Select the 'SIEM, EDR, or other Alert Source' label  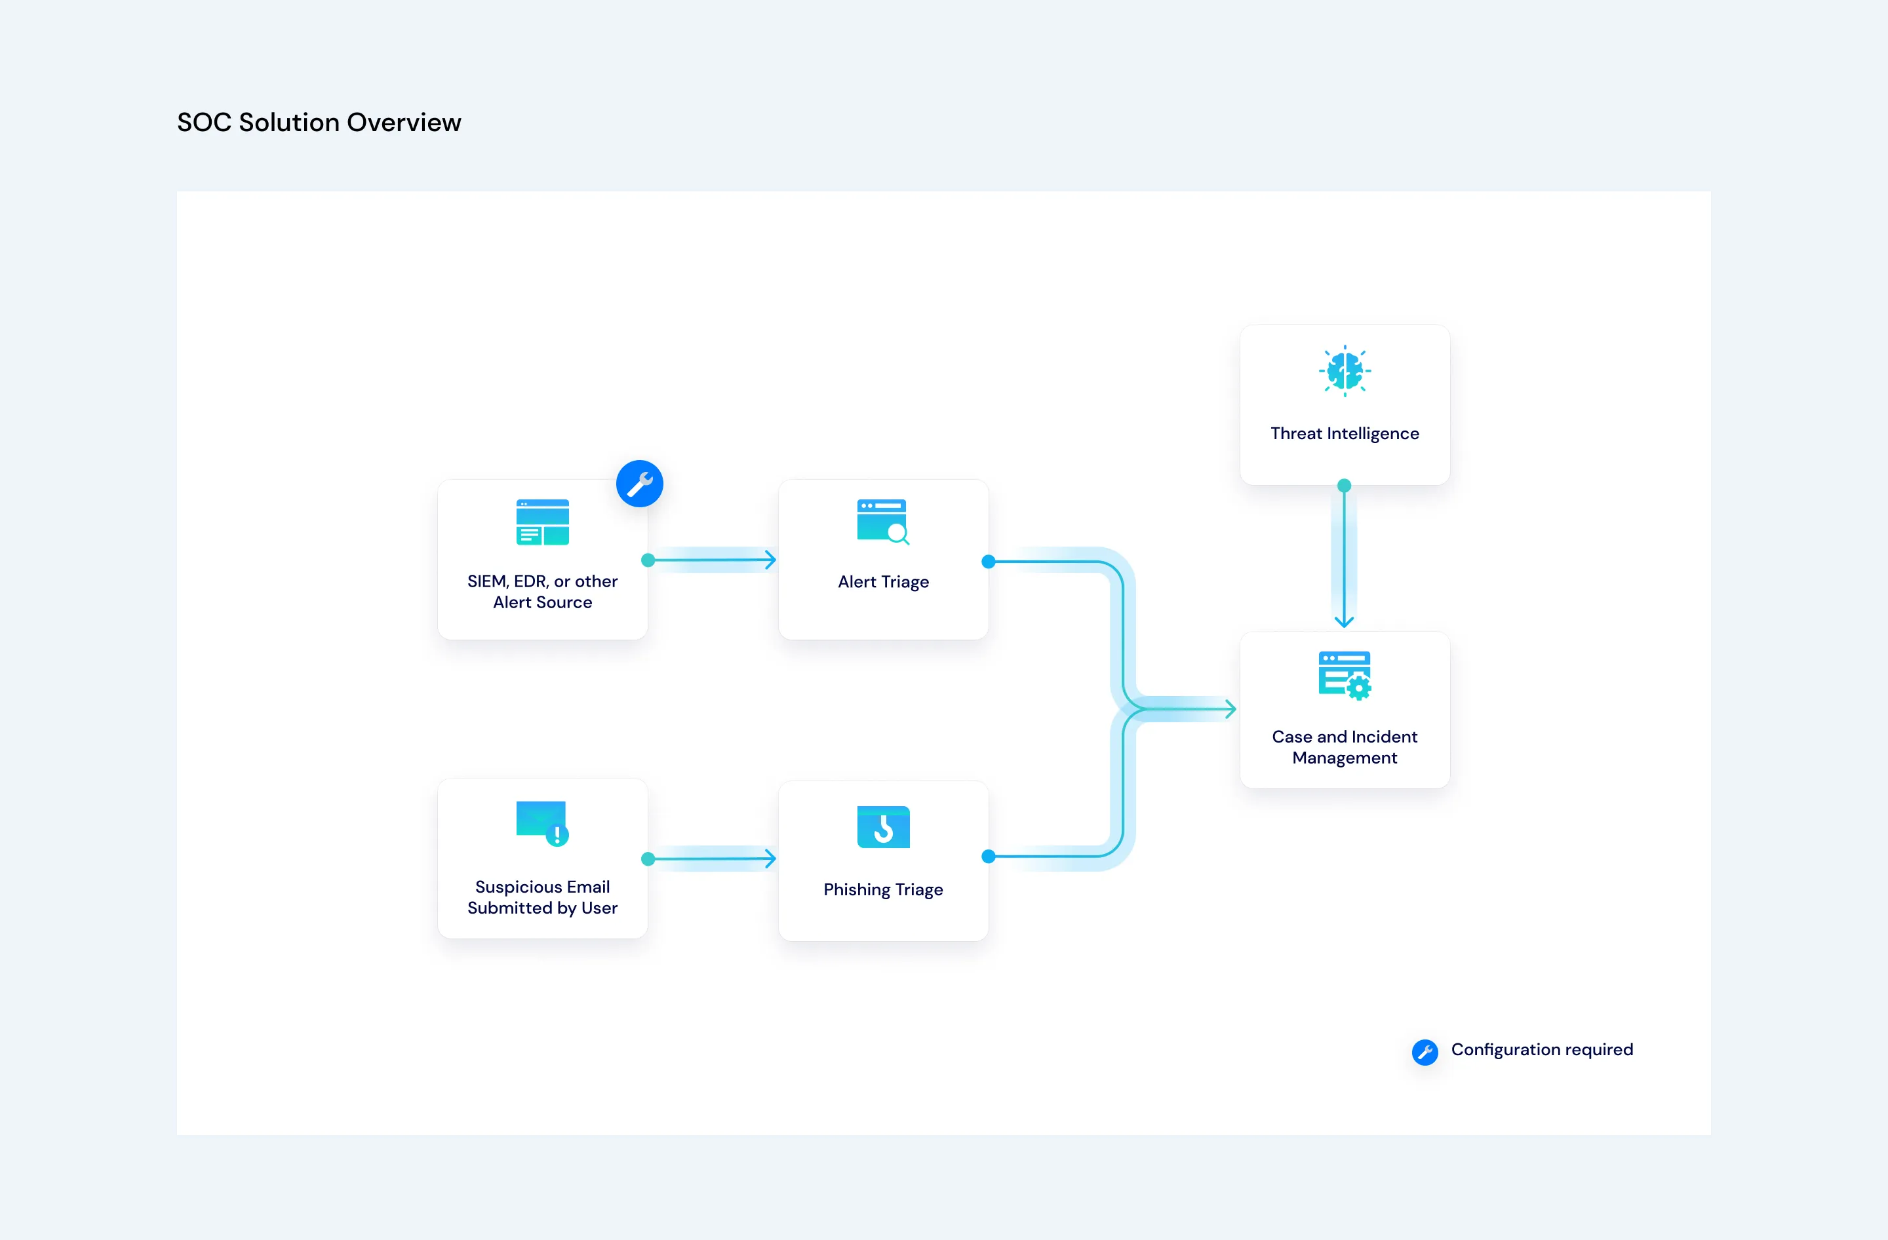(543, 591)
